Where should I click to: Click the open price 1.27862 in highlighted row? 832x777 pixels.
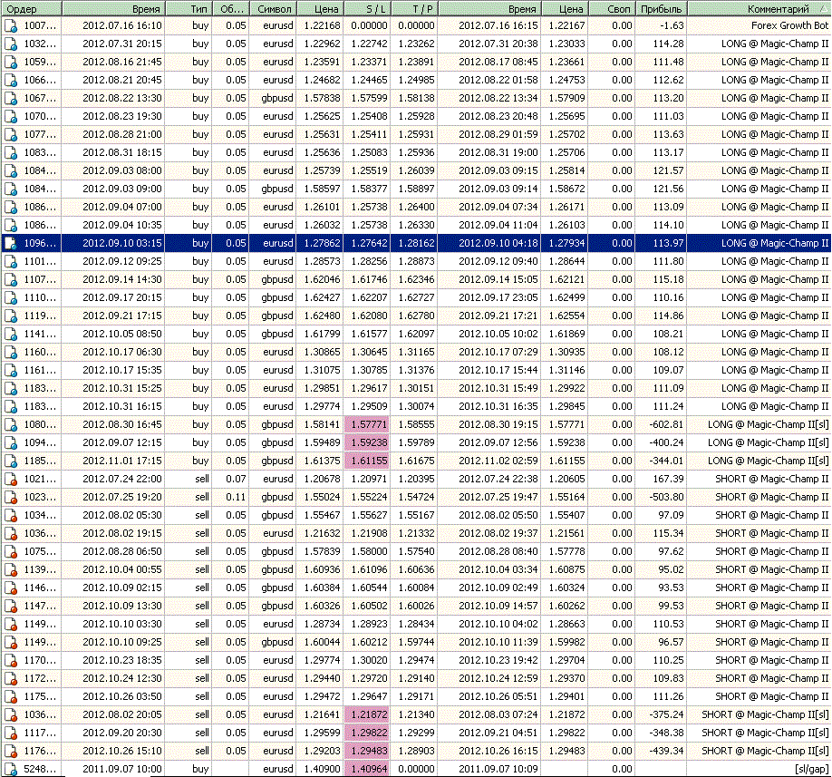coord(322,243)
